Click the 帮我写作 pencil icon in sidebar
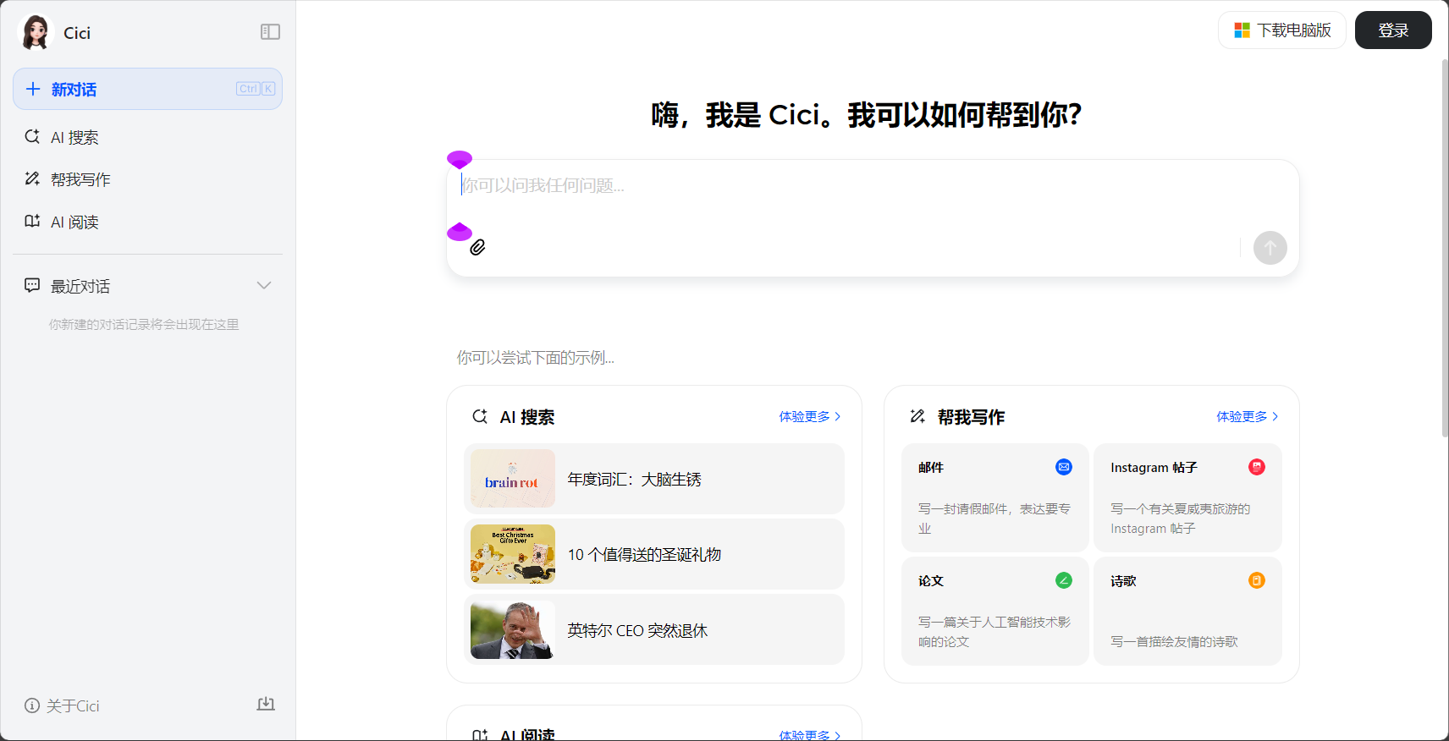The height and width of the screenshot is (741, 1449). [x=32, y=178]
